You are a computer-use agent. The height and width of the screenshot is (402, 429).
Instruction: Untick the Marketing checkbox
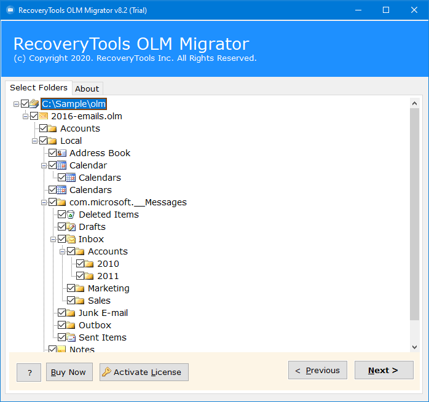pos(71,288)
